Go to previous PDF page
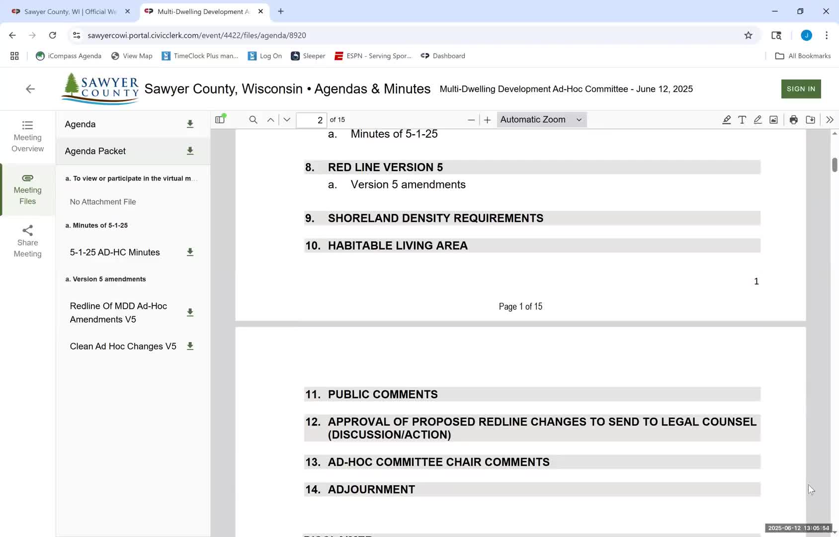 [x=270, y=120]
